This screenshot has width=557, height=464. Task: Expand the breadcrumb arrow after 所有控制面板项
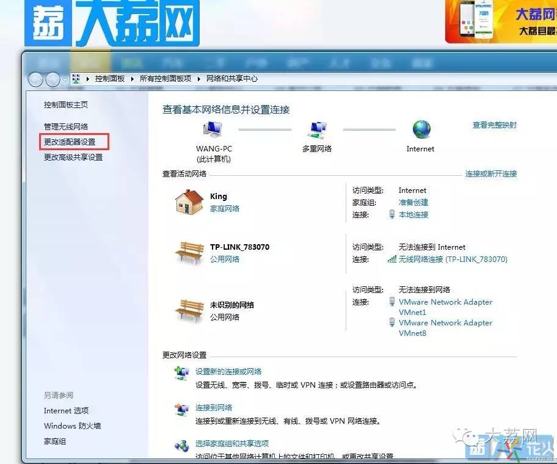(198, 79)
